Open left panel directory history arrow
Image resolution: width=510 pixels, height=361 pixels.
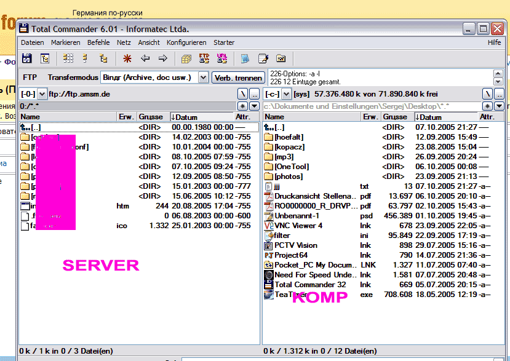tap(254, 106)
